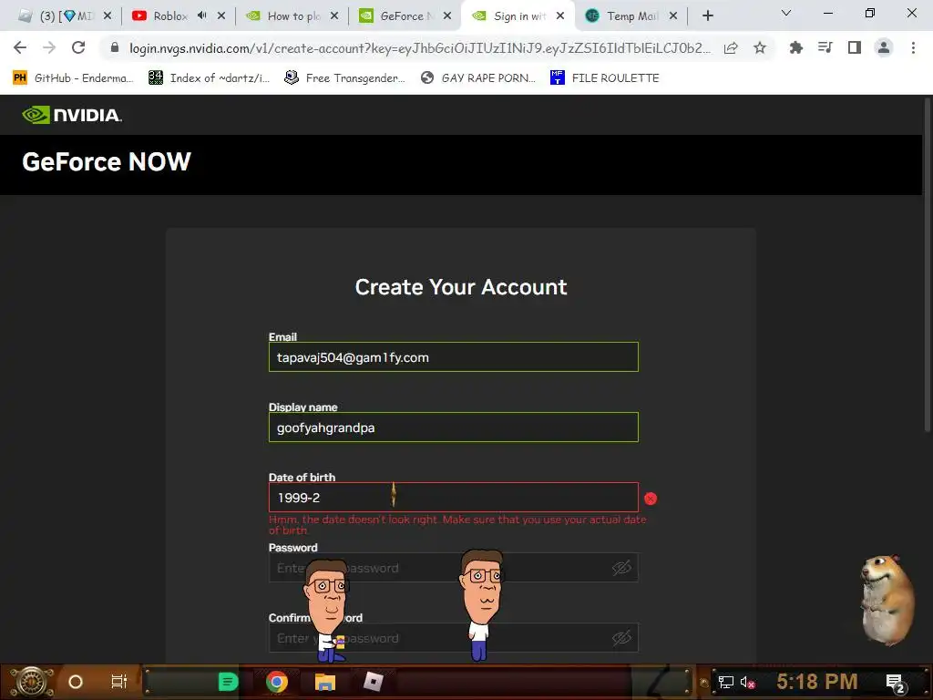Open Chrome profile avatar

(x=884, y=47)
